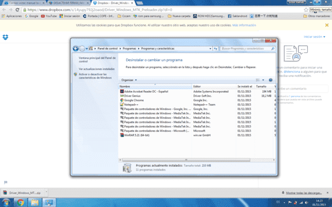Go back using Control Panel back arrow
Image resolution: width=332 pixels, height=207 pixels.
click(x=76, y=49)
